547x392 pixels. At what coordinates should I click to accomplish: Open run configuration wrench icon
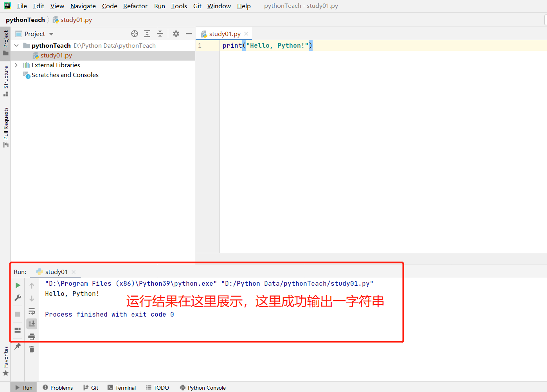(x=18, y=298)
